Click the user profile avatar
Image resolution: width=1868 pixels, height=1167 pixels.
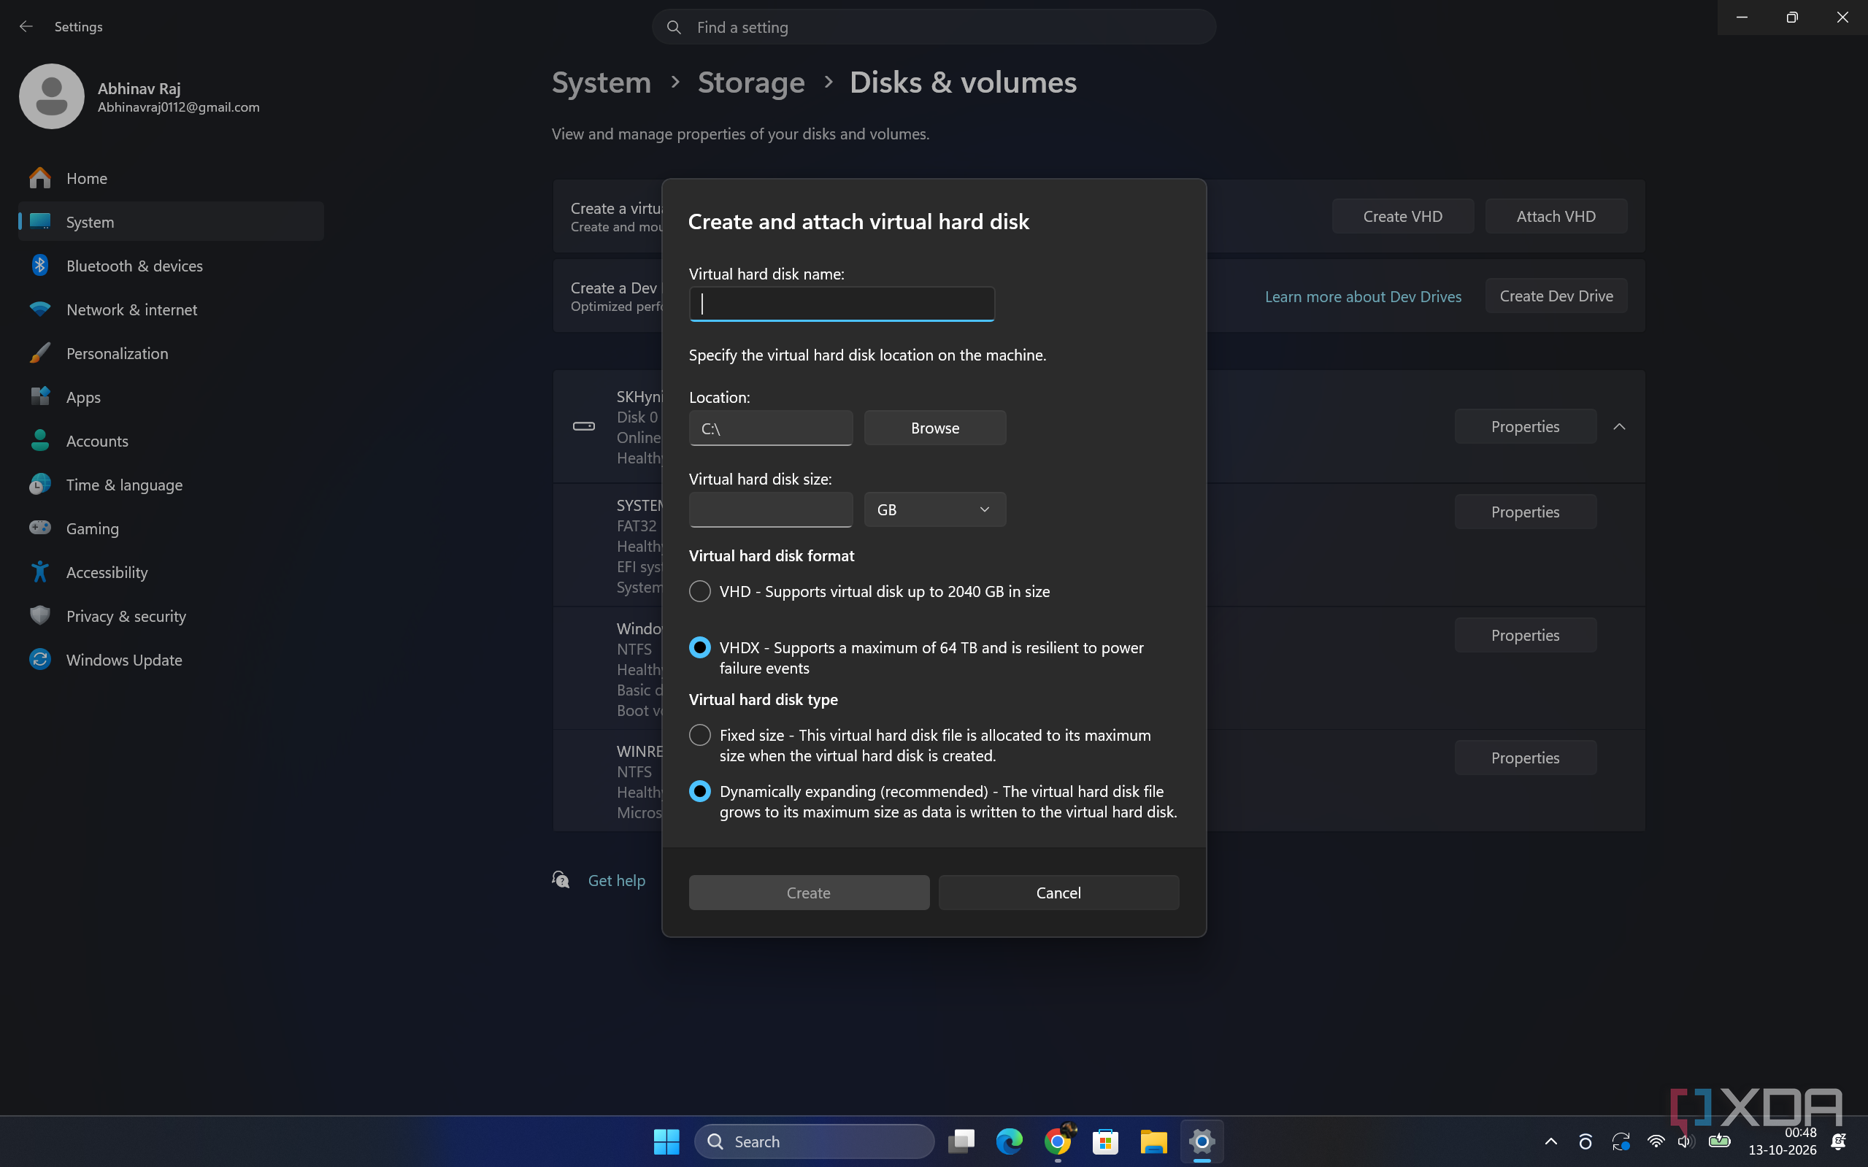tap(52, 96)
